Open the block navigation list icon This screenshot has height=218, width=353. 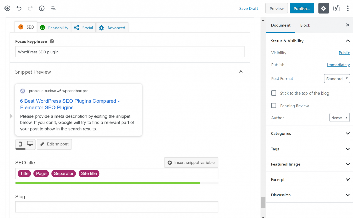tap(53, 8)
